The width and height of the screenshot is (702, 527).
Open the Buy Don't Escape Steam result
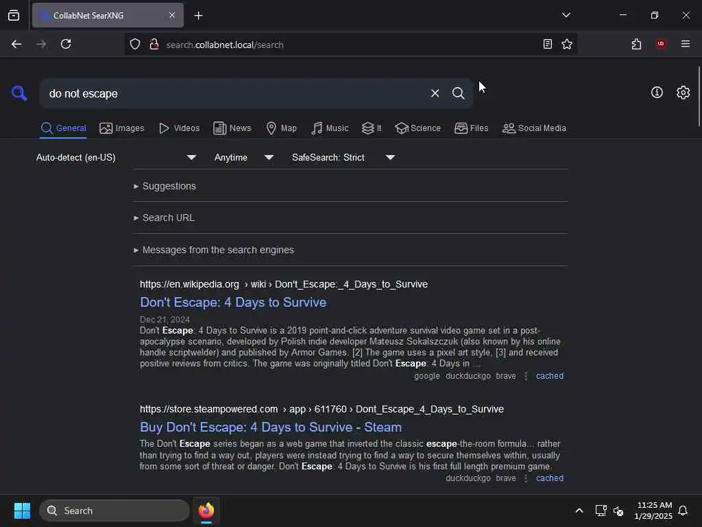click(x=270, y=428)
